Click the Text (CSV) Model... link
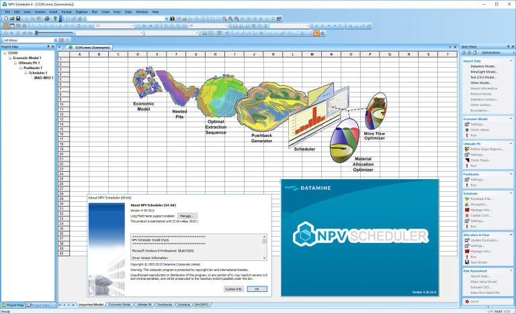Viewport: 516px width, 314px height. click(x=484, y=77)
